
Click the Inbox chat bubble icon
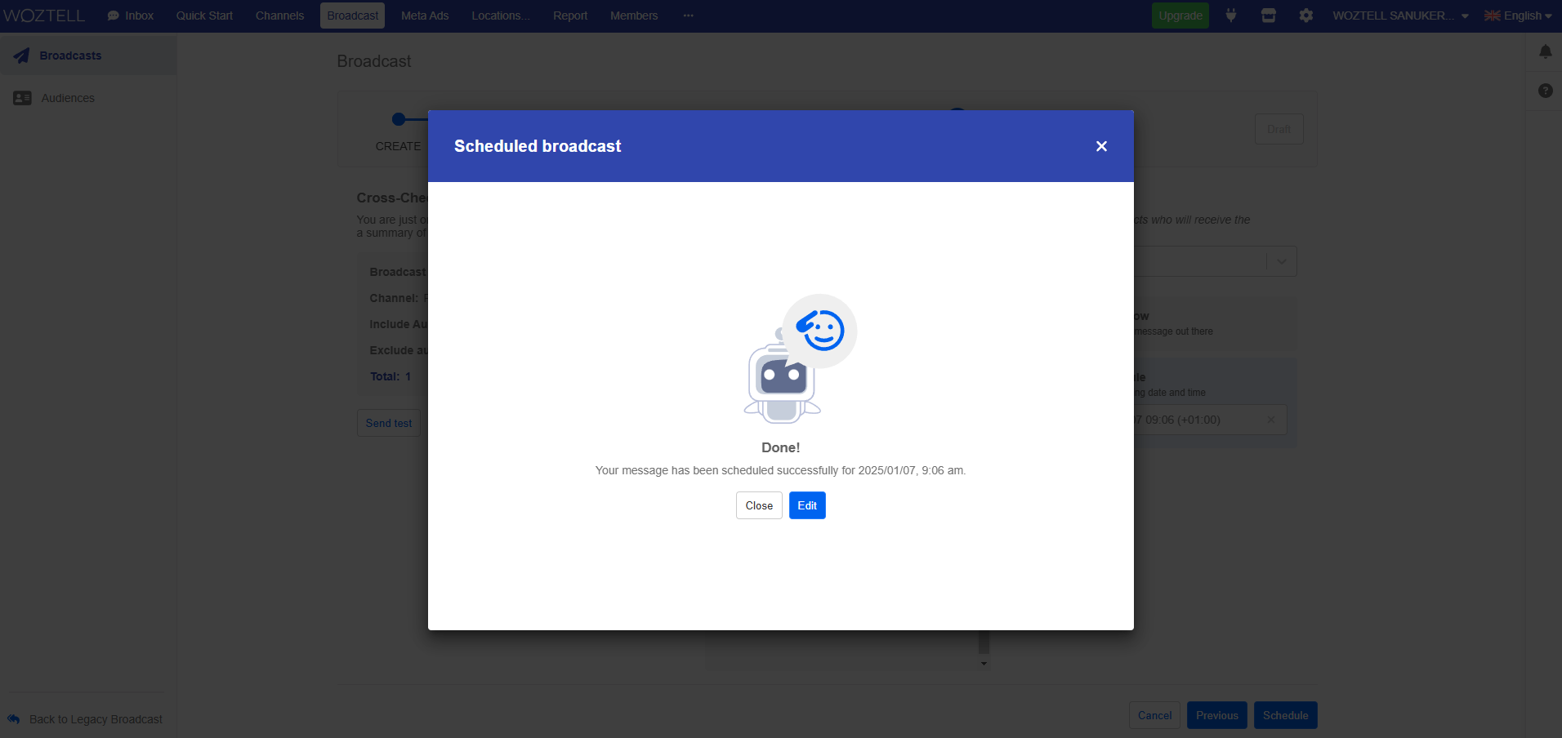[x=114, y=16]
